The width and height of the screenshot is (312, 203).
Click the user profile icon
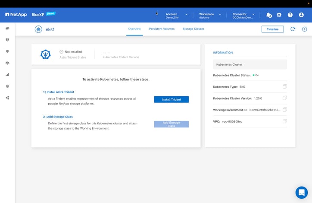point(301,15)
